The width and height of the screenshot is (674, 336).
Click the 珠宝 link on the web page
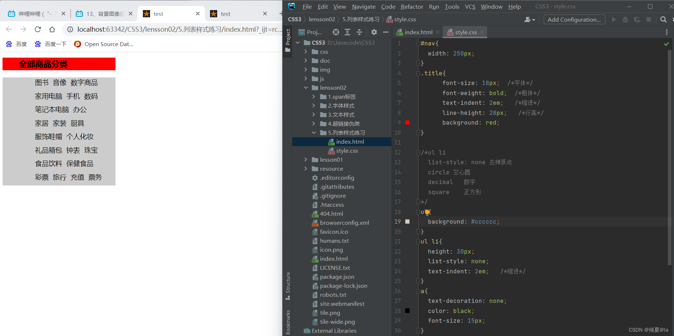(91, 150)
